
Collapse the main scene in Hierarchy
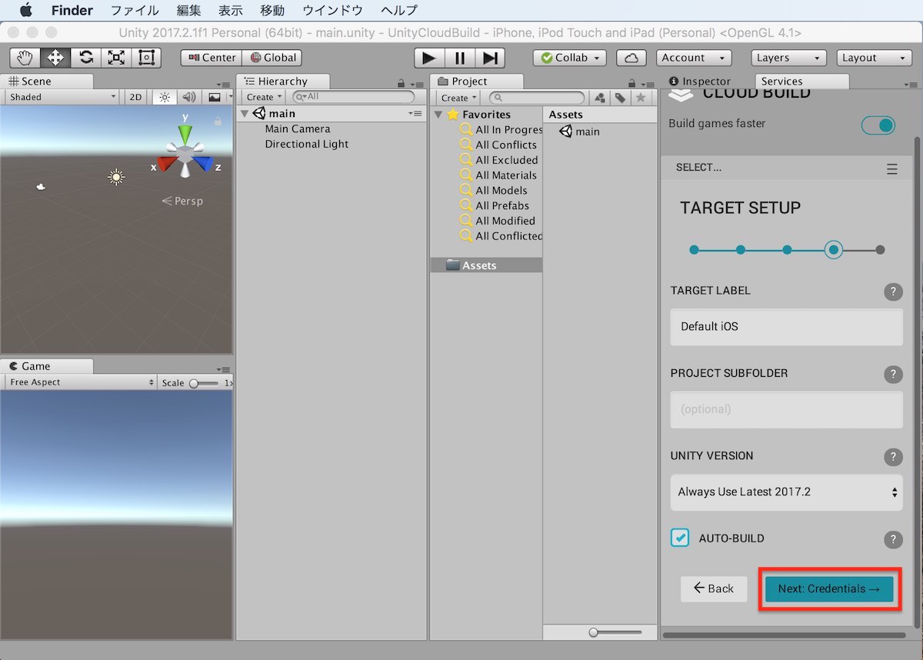tap(245, 114)
